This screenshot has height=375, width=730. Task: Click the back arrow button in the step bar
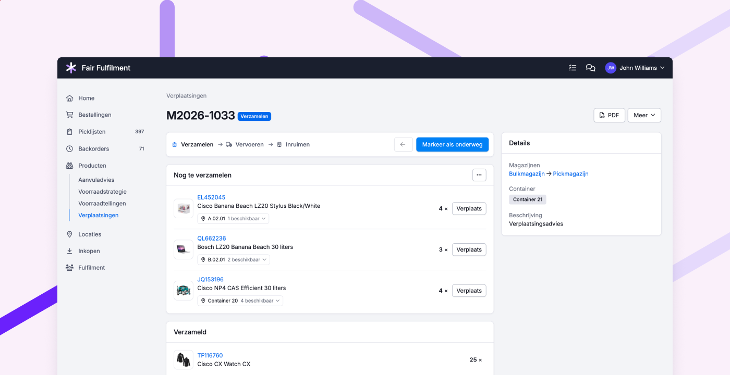pos(404,144)
